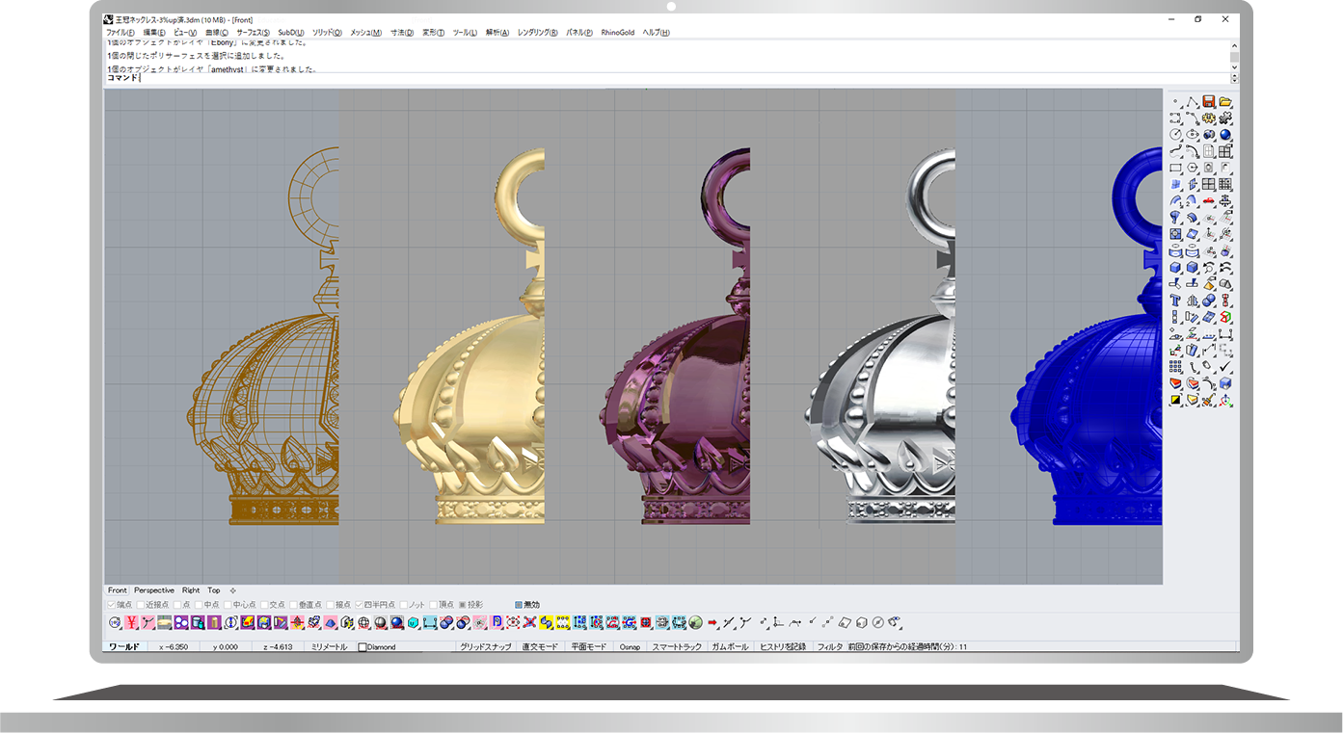Click the red car icon
The image size is (1343, 733).
coord(1209,201)
